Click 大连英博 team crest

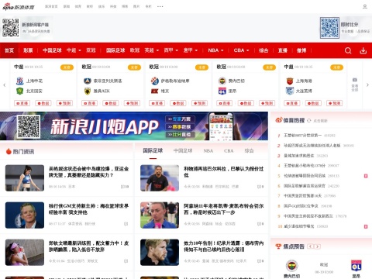coord(290,91)
